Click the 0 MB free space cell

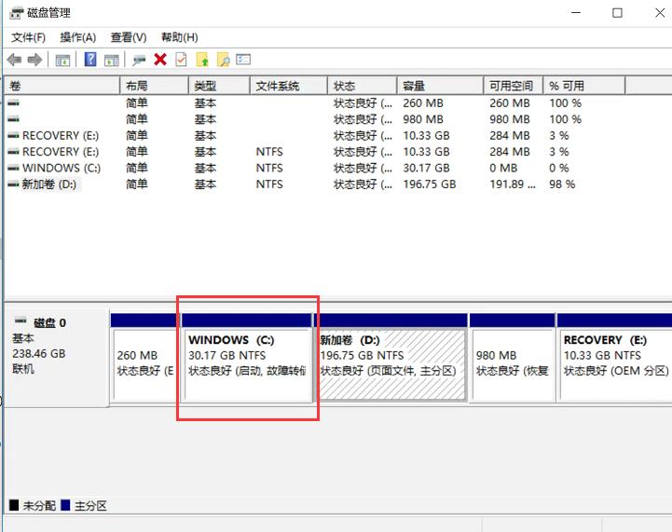pyautogui.click(x=503, y=168)
